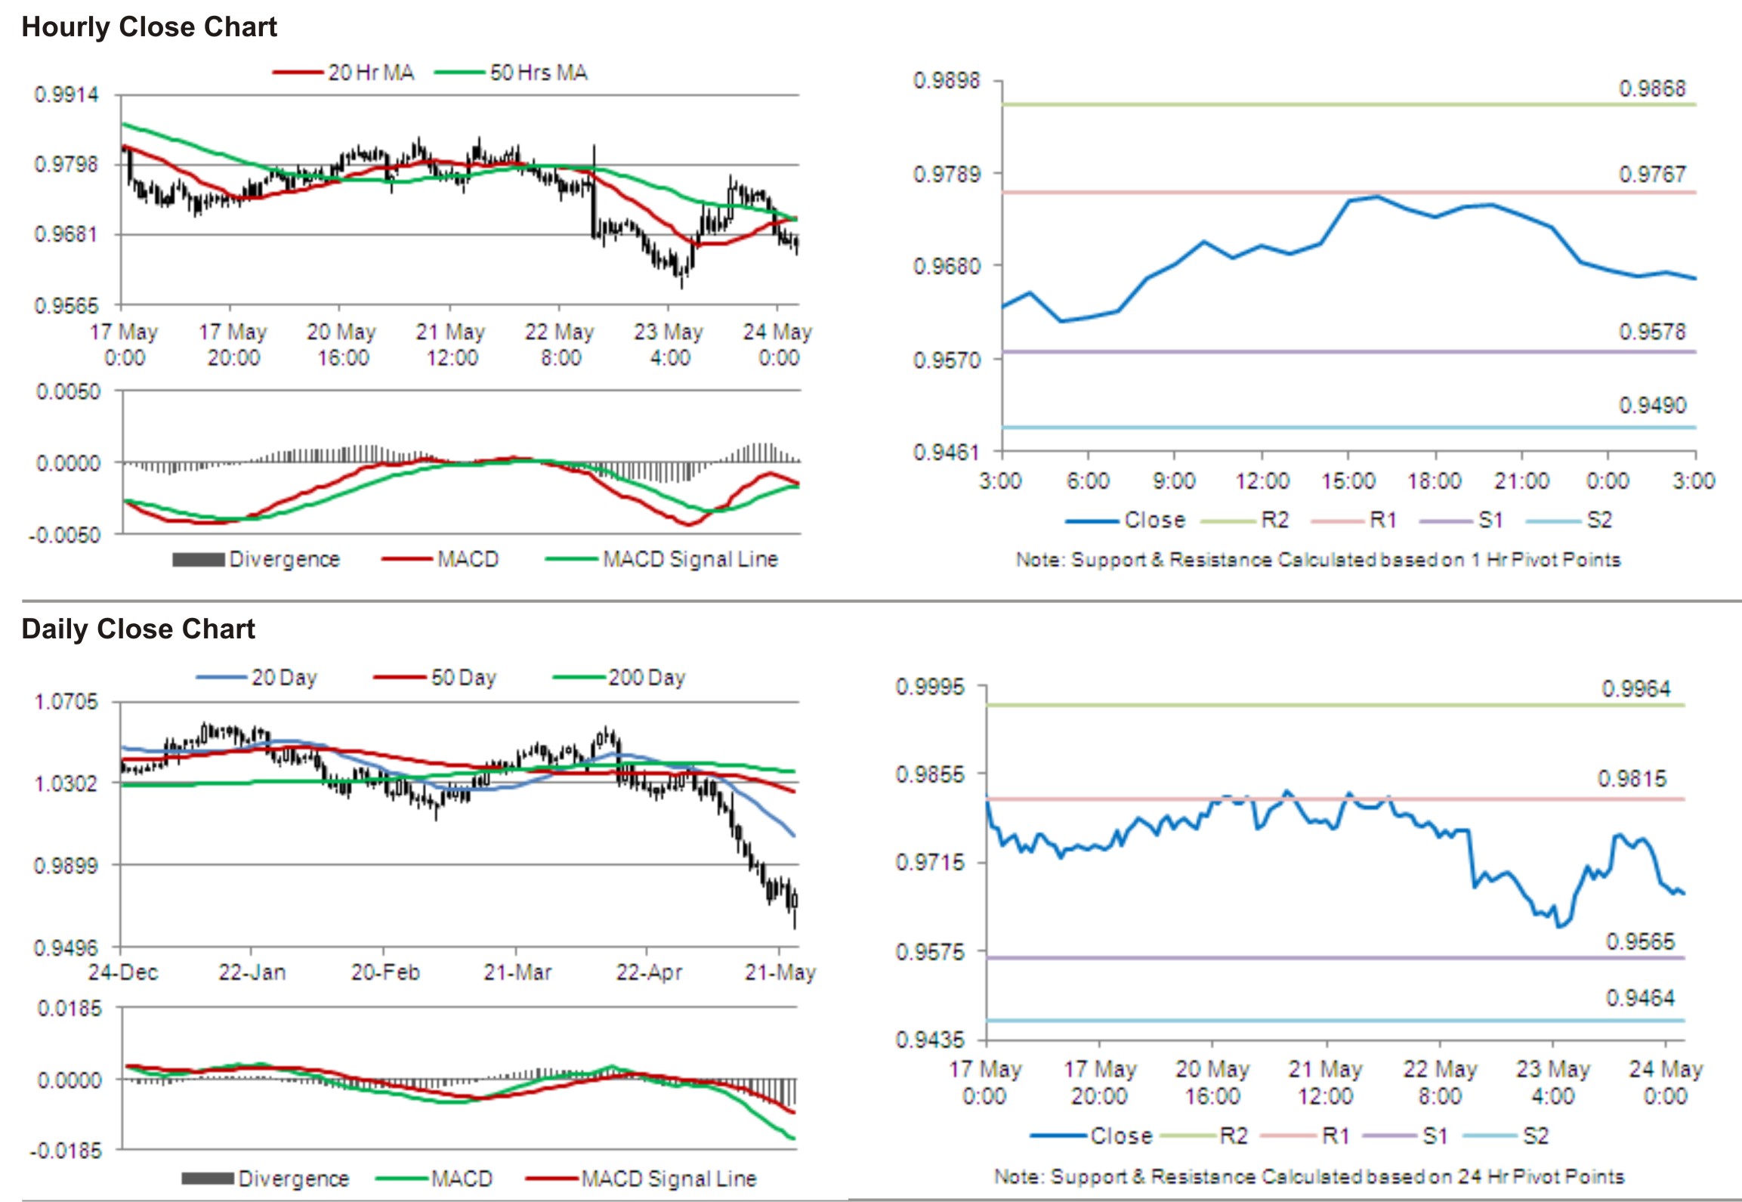Click the -0.0185 daily MACD axis label
Viewport: 1742px width, 1202px height.
(65, 1151)
